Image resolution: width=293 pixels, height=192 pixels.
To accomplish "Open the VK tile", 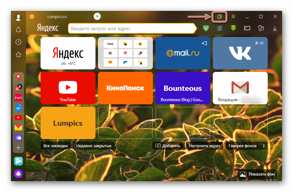I will tap(240, 53).
